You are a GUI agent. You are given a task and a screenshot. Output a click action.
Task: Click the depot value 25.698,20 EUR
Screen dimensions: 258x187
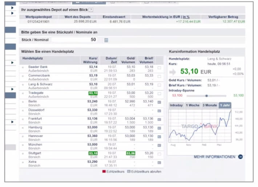click(x=85, y=22)
